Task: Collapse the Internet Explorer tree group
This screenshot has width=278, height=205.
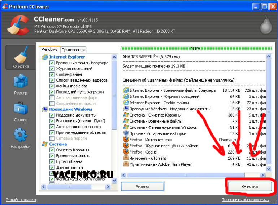Action: [x=67, y=57]
